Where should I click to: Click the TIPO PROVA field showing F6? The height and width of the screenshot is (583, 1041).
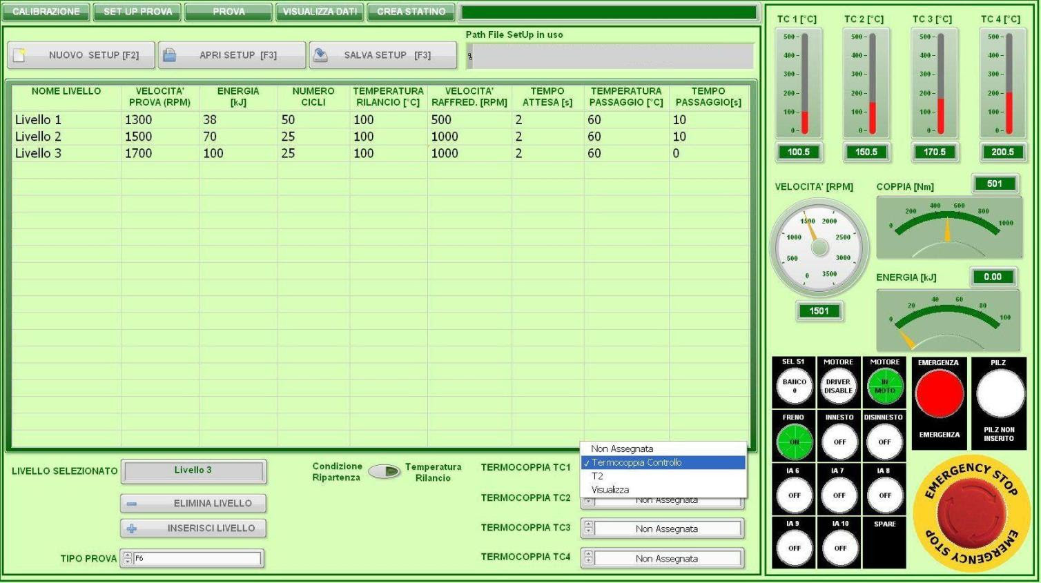click(x=197, y=558)
